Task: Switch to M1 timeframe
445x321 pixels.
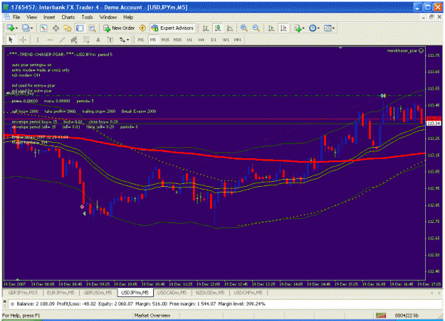Action: click(x=140, y=40)
